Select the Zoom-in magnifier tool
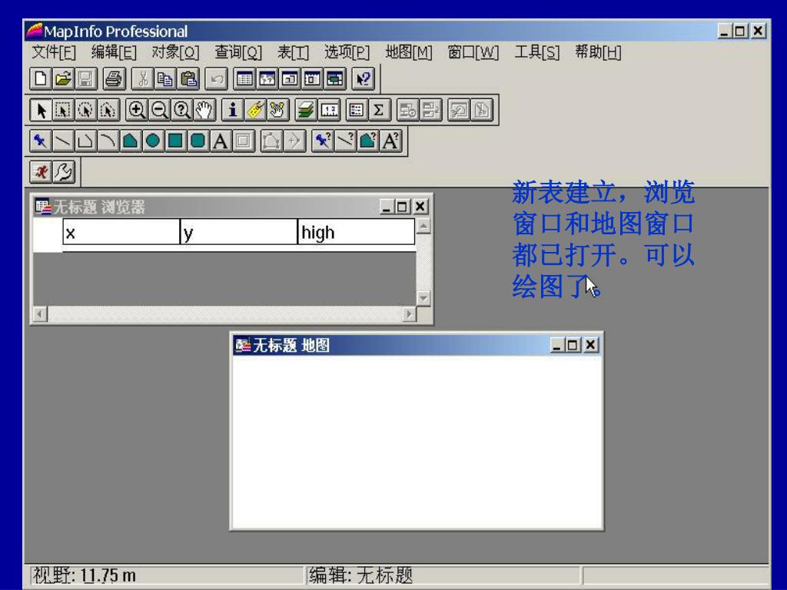The height and width of the screenshot is (590, 787). (137, 110)
